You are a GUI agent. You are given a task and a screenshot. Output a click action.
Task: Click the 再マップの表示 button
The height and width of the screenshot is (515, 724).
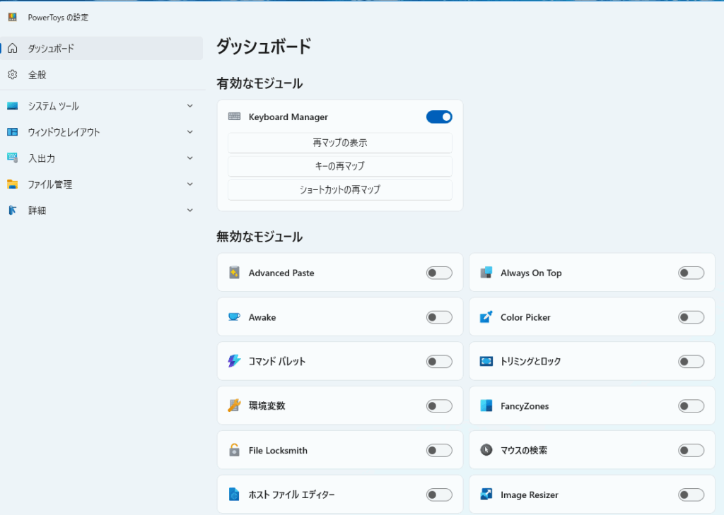[340, 143]
